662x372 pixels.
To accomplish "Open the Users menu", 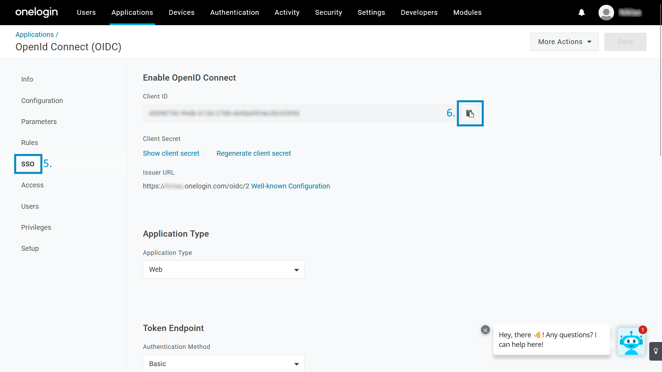I will click(x=86, y=12).
